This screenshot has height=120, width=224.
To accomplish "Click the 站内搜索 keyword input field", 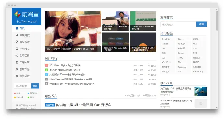I will coord(178,24).
